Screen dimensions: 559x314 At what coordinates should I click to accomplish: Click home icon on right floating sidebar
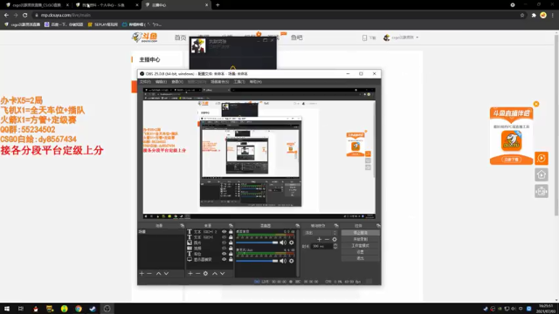tap(542, 174)
